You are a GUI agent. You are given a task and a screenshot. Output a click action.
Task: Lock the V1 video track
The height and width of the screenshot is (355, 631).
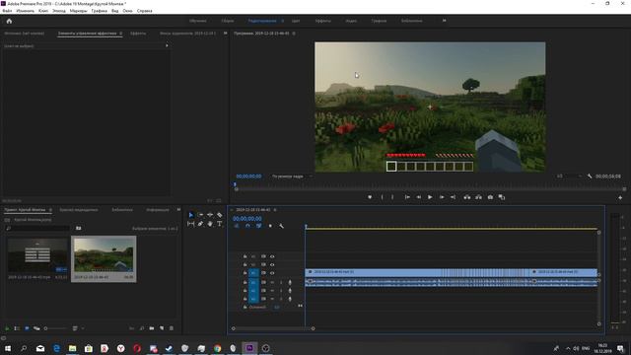pyautogui.click(x=245, y=273)
